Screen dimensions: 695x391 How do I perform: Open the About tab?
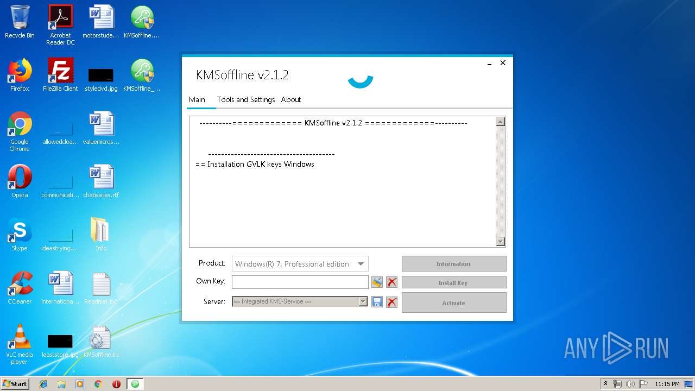tap(291, 99)
